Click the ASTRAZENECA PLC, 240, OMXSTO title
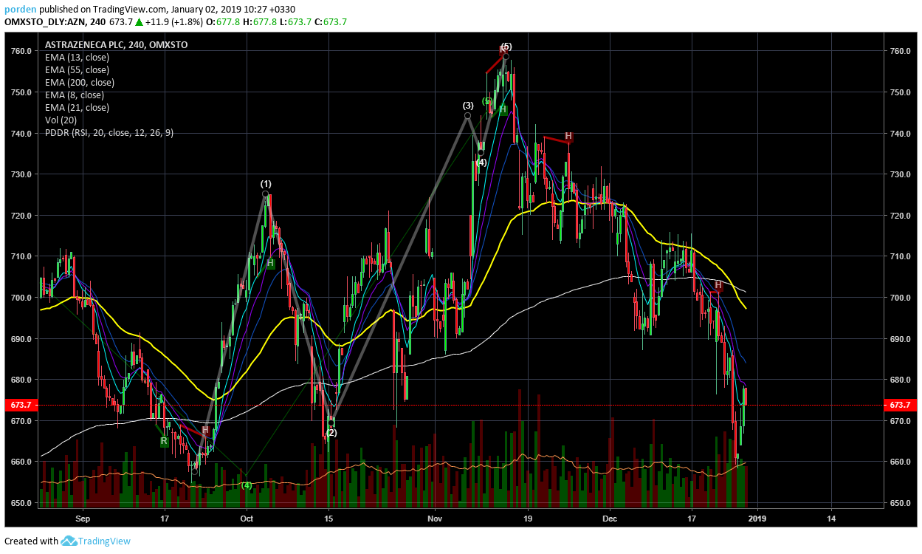 coord(116,44)
